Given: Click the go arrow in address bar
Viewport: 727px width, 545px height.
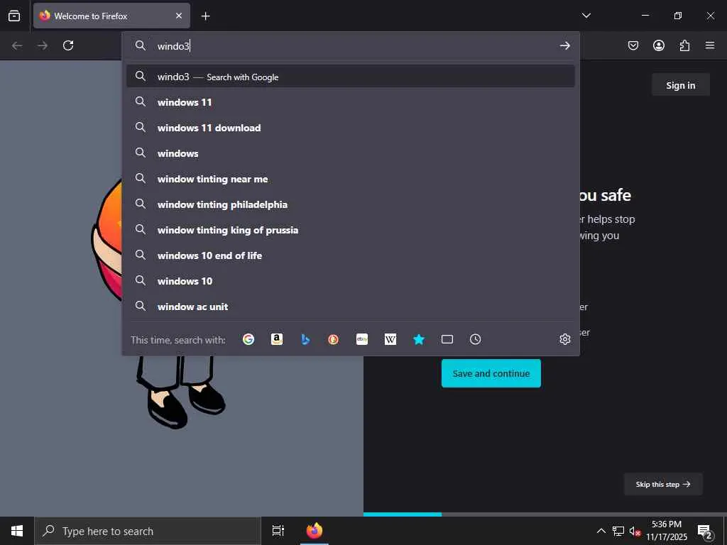Looking at the screenshot, I should [x=564, y=45].
